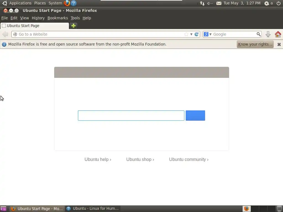Open the Downloads arrow button
Viewport: 283px width, 212px height.
(268, 34)
